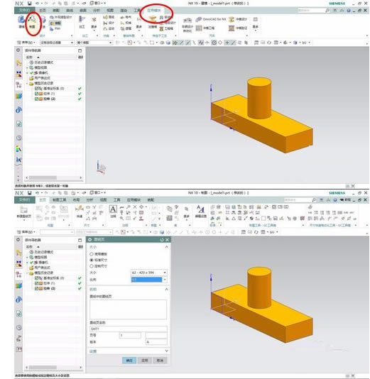Image resolution: width=370 pixels, height=379 pixels.
Task: Click revision (版本) field containing A
Action: (156, 342)
